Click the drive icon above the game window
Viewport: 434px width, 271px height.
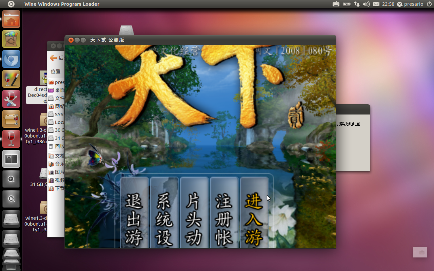click(126, 30)
